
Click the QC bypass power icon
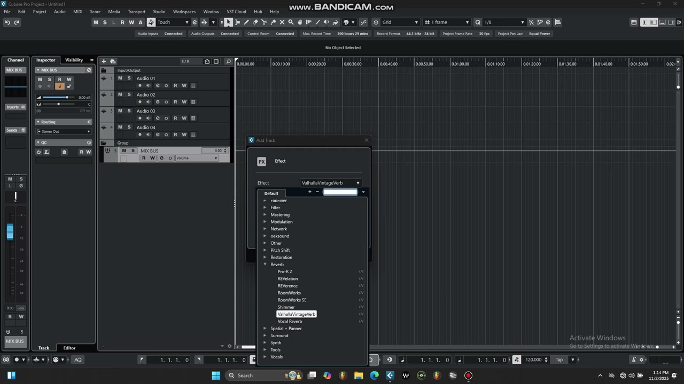tap(38, 152)
